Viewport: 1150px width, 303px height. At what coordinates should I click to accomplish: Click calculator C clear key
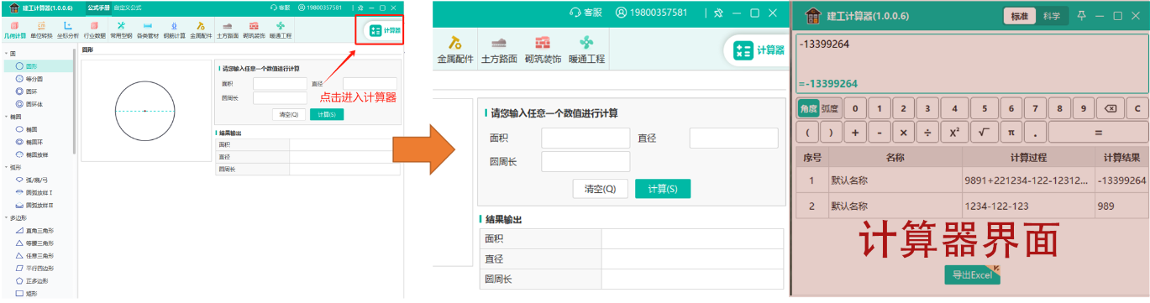(1137, 108)
